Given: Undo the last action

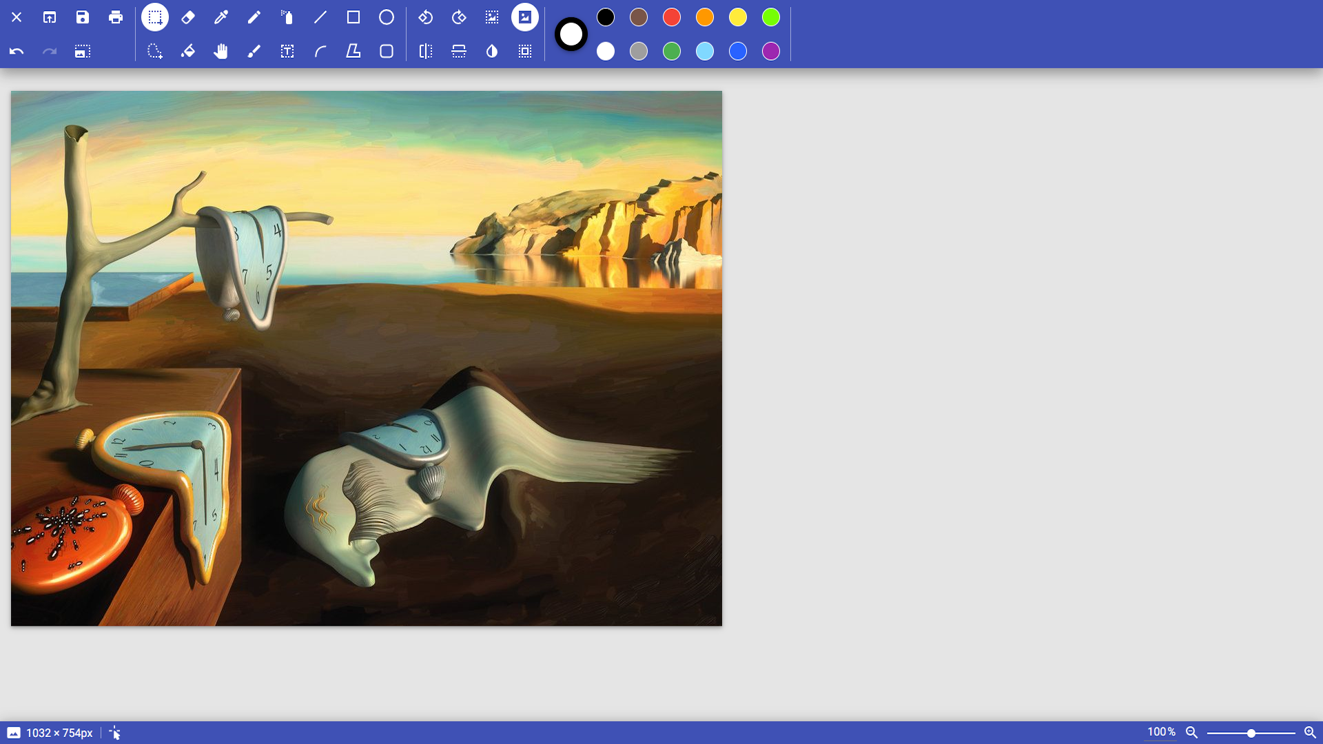Looking at the screenshot, I should coord(17,51).
